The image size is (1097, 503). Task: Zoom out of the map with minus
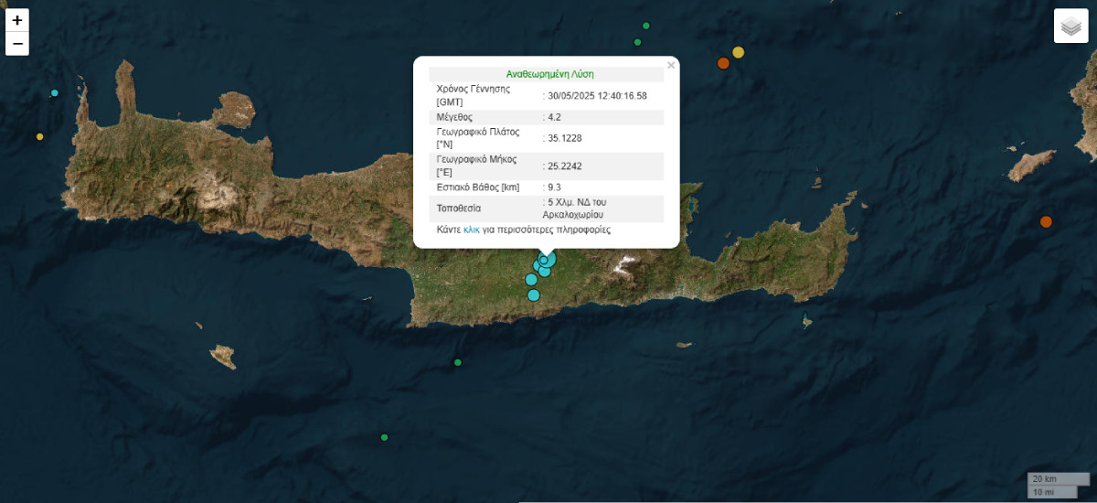[x=17, y=44]
